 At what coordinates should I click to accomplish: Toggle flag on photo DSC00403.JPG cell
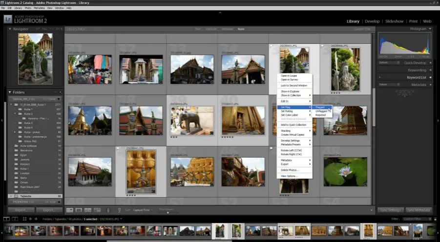272,46
